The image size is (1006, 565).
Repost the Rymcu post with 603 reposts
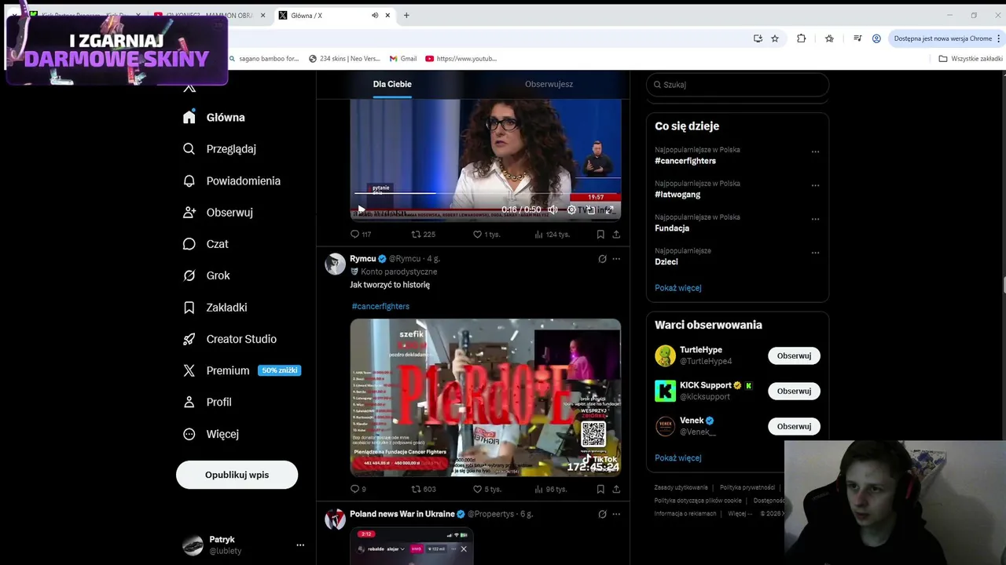coord(424,489)
